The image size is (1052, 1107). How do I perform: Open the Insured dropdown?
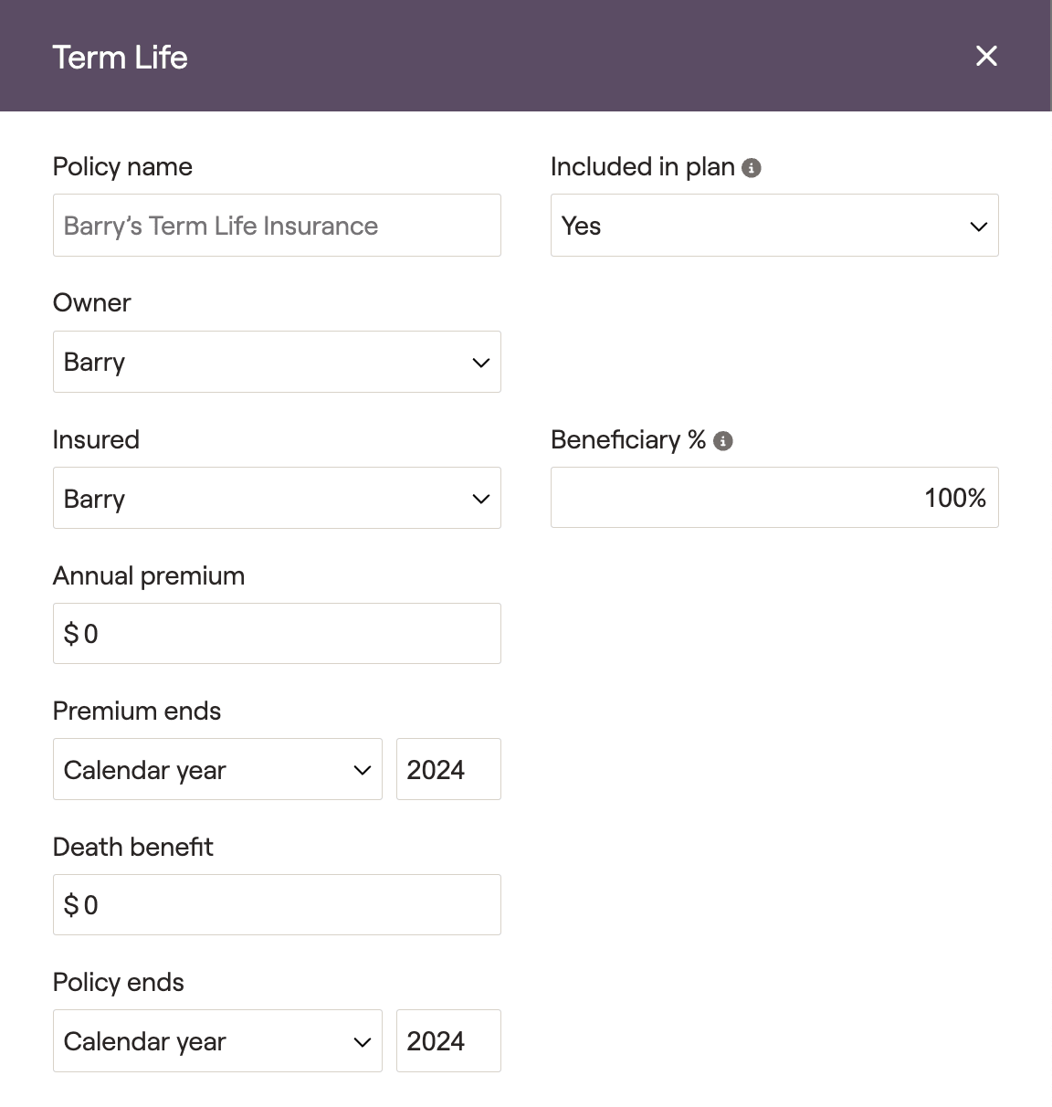(277, 499)
